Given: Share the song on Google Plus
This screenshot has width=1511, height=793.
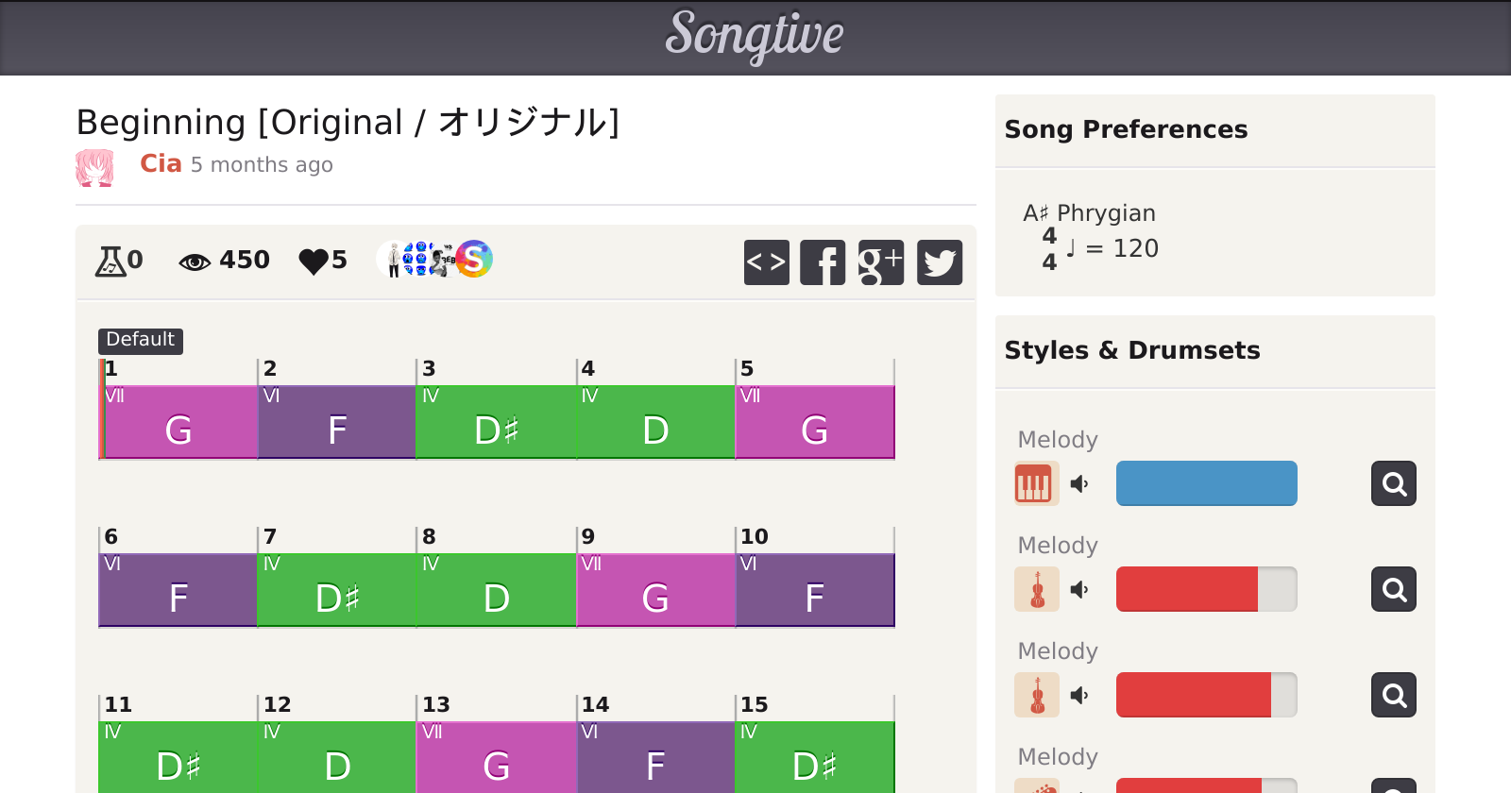Looking at the screenshot, I should click(880, 262).
